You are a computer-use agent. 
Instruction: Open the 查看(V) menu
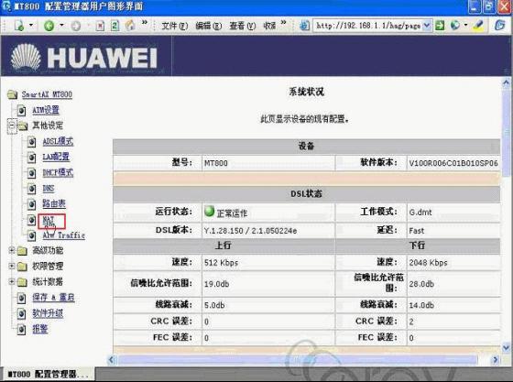point(243,26)
